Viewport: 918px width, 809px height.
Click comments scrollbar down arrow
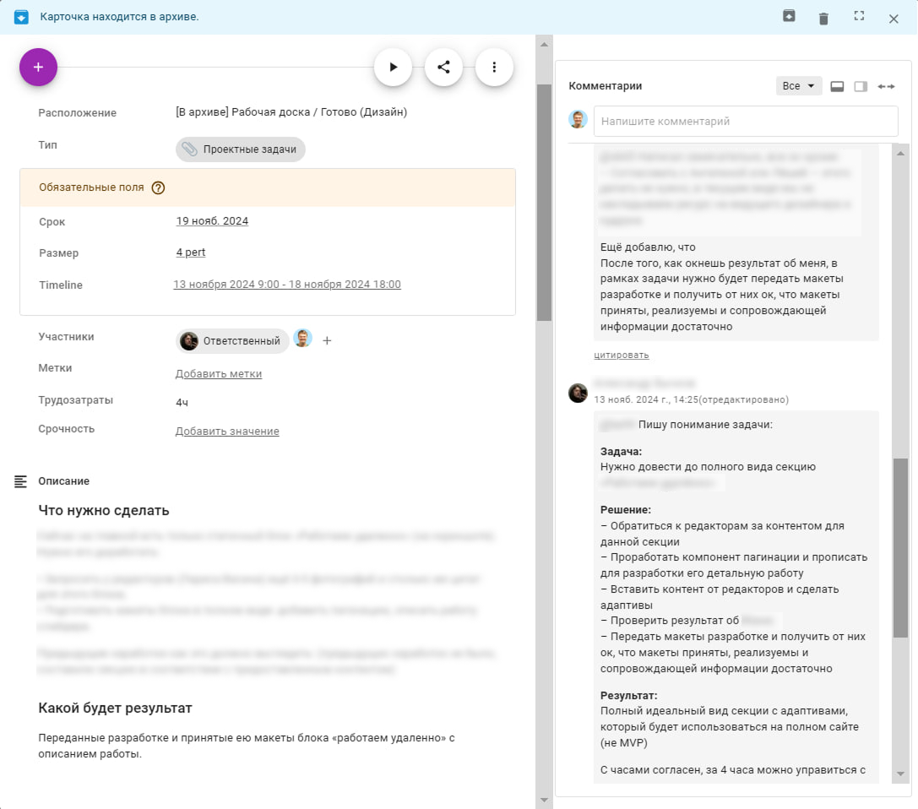pos(900,774)
